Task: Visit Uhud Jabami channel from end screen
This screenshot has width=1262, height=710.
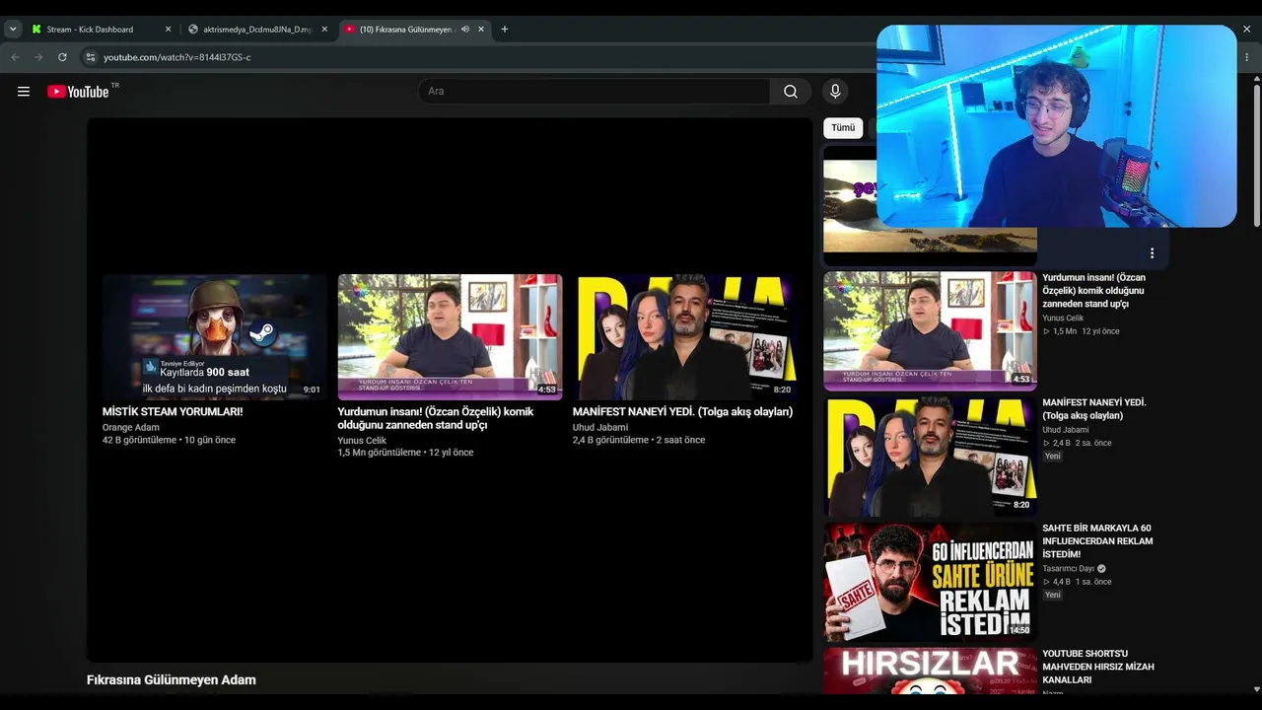Action: tap(600, 428)
